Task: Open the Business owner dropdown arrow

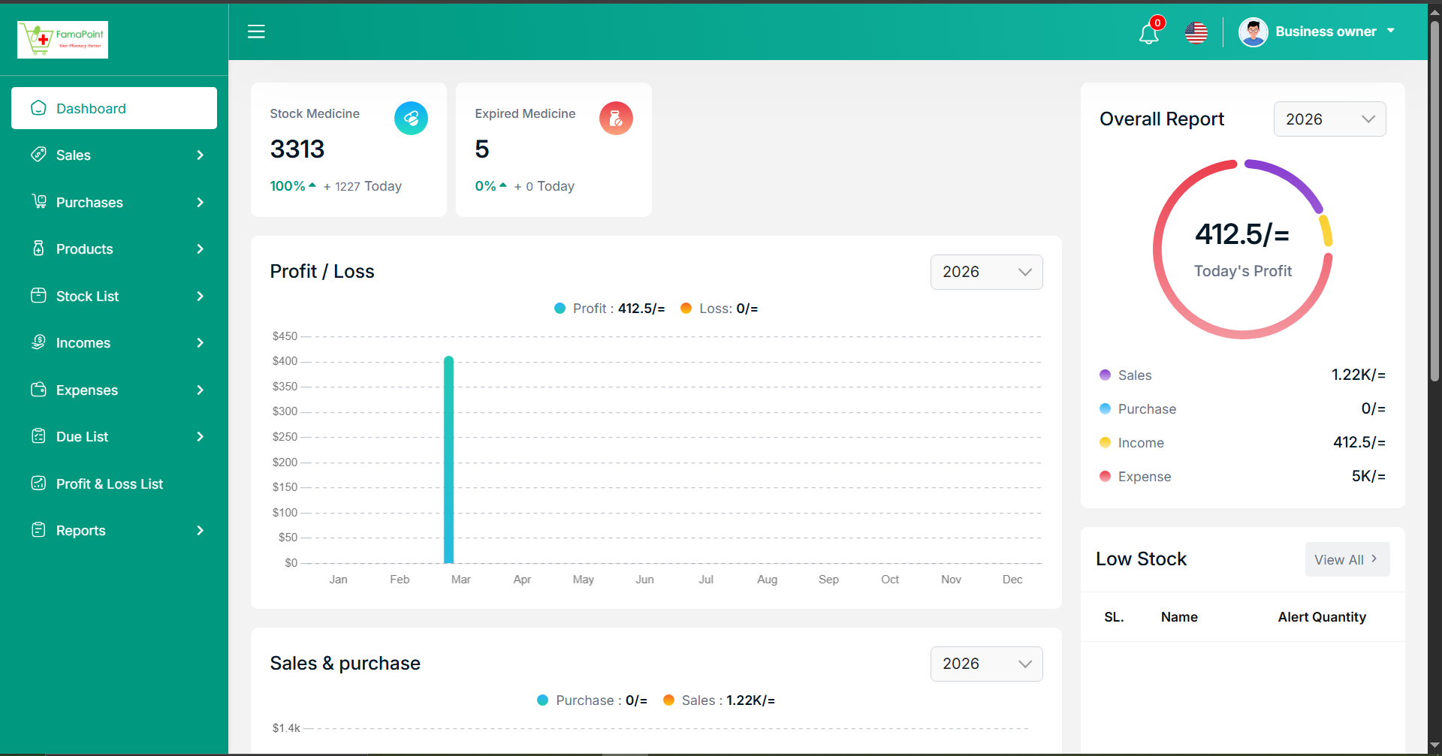Action: point(1391,31)
